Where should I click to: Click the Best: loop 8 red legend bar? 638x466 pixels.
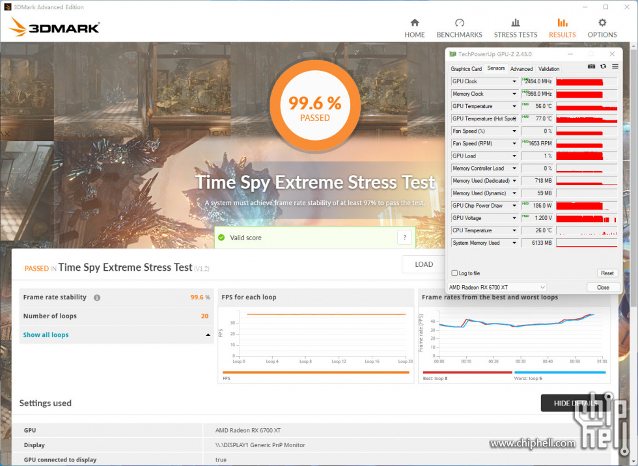pyautogui.click(x=467, y=372)
